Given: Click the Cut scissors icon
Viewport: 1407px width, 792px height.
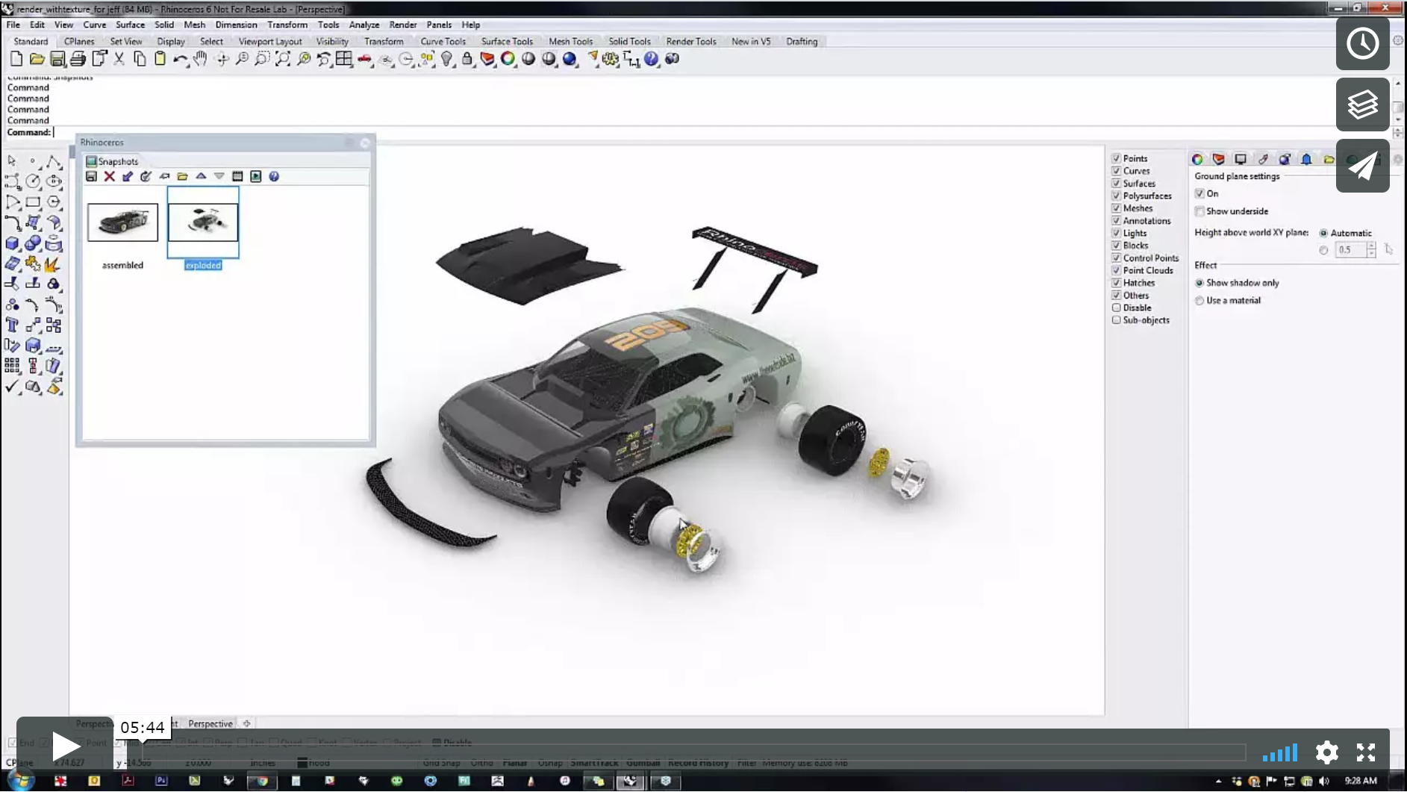Looking at the screenshot, I should pos(119,59).
